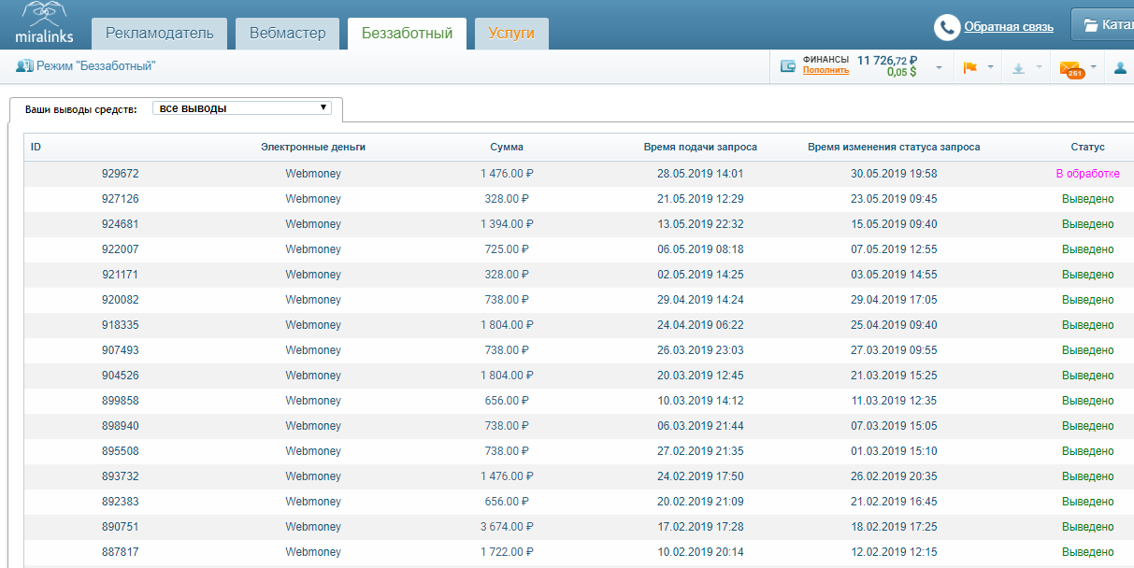Click date 06.03.2019 21:44
The height and width of the screenshot is (568, 1134).
point(700,426)
